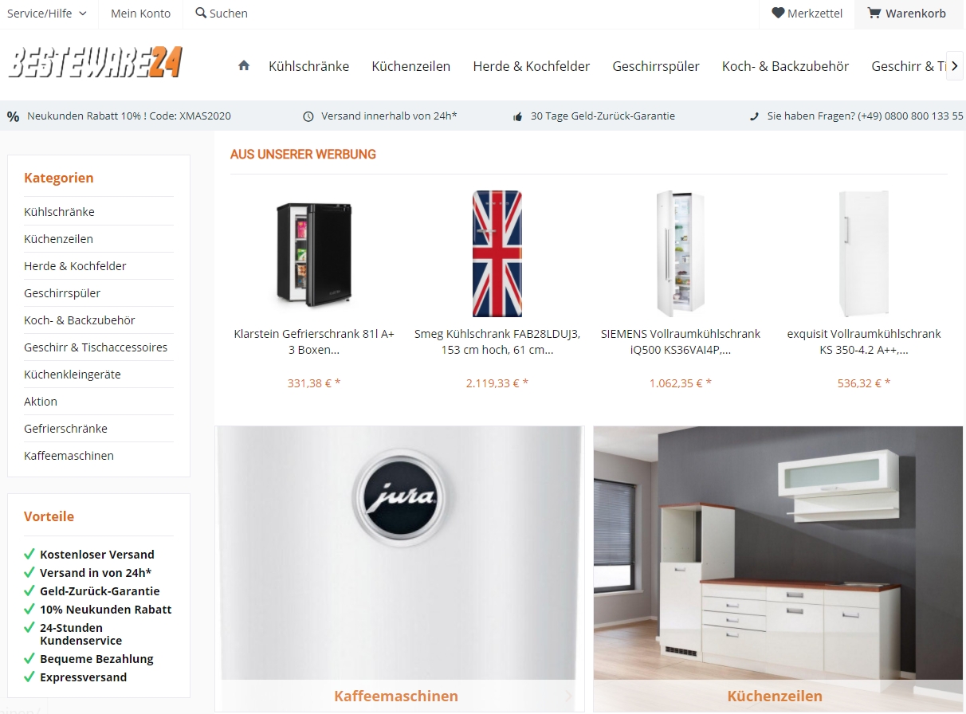
Task: Open the Smeg Union Jack fridge thumbnail
Action: point(497,253)
